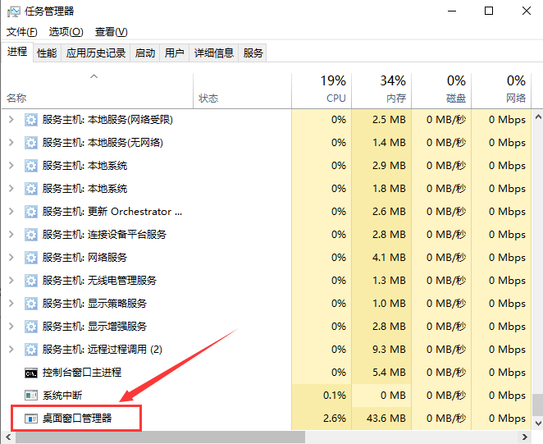This screenshot has height=444, width=543.
Task: Click horizontal scrollbar right arrow
Action: tap(525, 437)
